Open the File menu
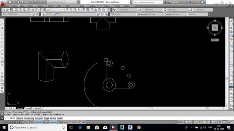This screenshot has height=131, width=234. point(11,6)
